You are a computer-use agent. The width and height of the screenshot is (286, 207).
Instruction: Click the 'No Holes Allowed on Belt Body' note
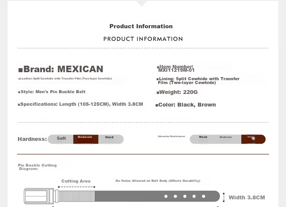tap(158, 181)
